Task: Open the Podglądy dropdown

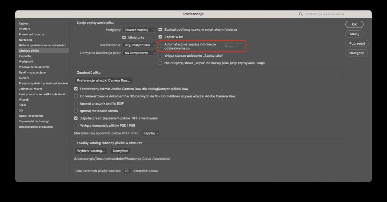Action: click(x=140, y=30)
